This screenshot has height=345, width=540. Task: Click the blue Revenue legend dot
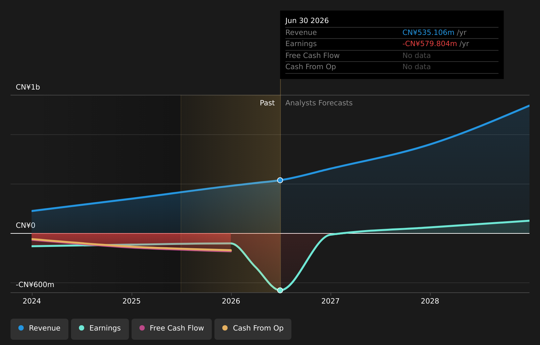[21, 328]
